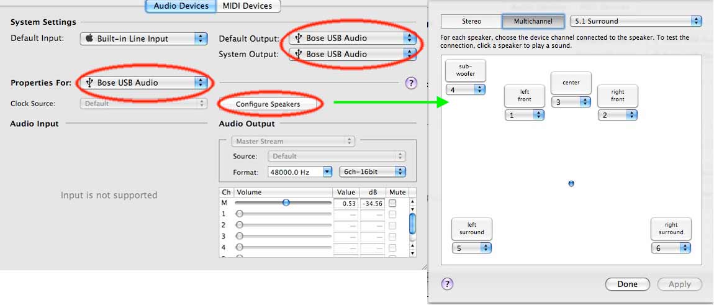The image size is (714, 305).
Task: Open the Clock Source dropdown
Action: tap(144, 104)
